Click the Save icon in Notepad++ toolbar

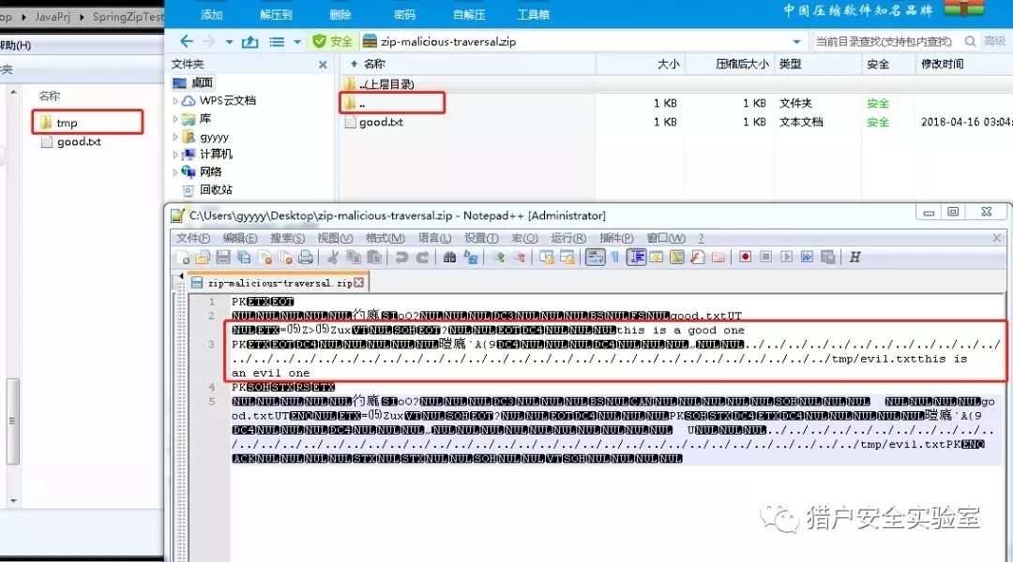[222, 258]
